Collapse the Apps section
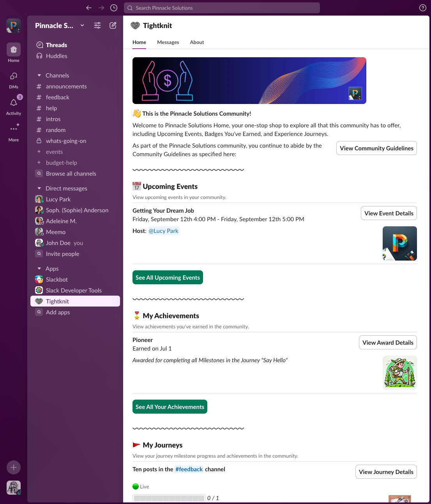The width and height of the screenshot is (431, 504). [x=39, y=269]
